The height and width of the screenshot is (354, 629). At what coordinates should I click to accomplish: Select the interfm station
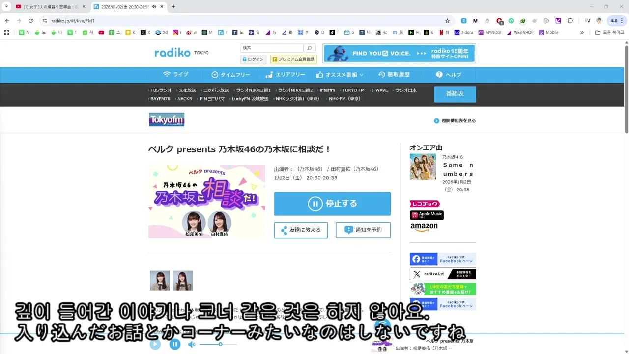point(327,90)
